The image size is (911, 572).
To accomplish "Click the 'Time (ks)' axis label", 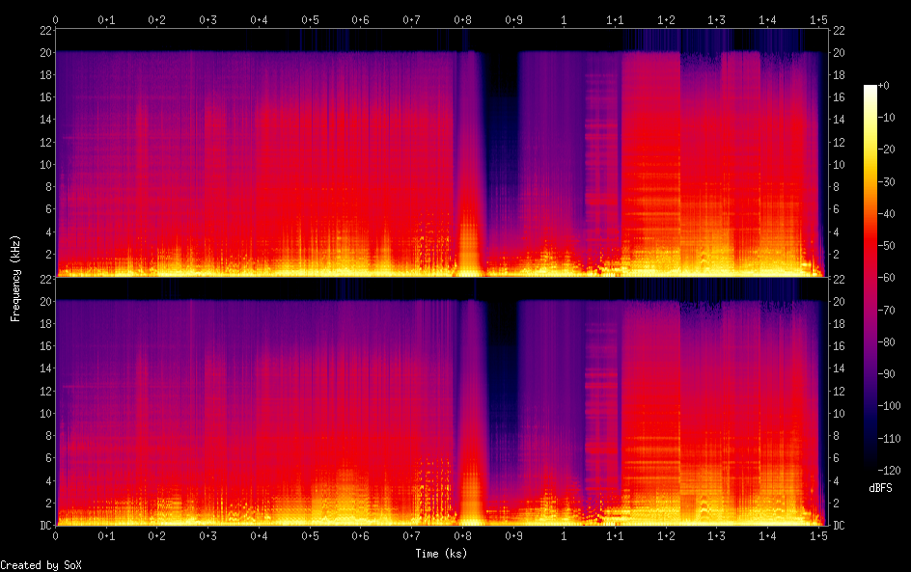I will pos(441,553).
